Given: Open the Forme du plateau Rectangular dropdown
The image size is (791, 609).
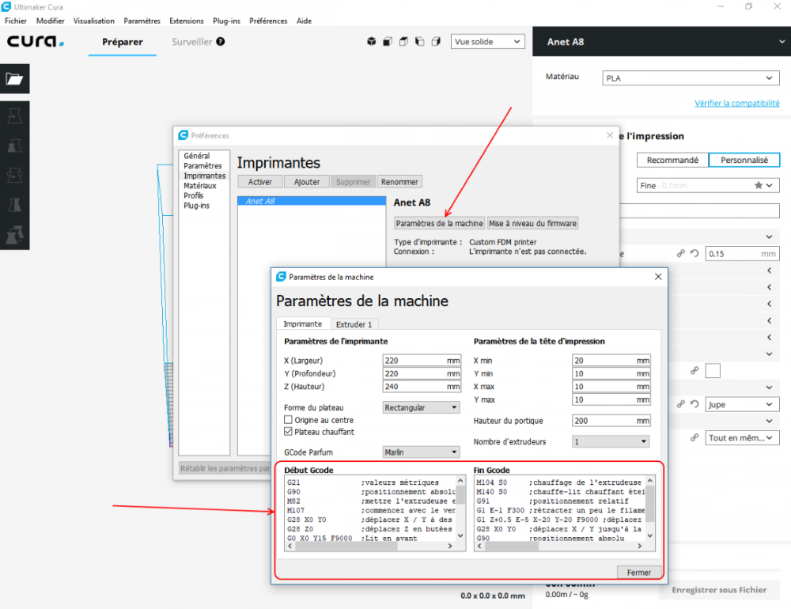Looking at the screenshot, I should [422, 407].
